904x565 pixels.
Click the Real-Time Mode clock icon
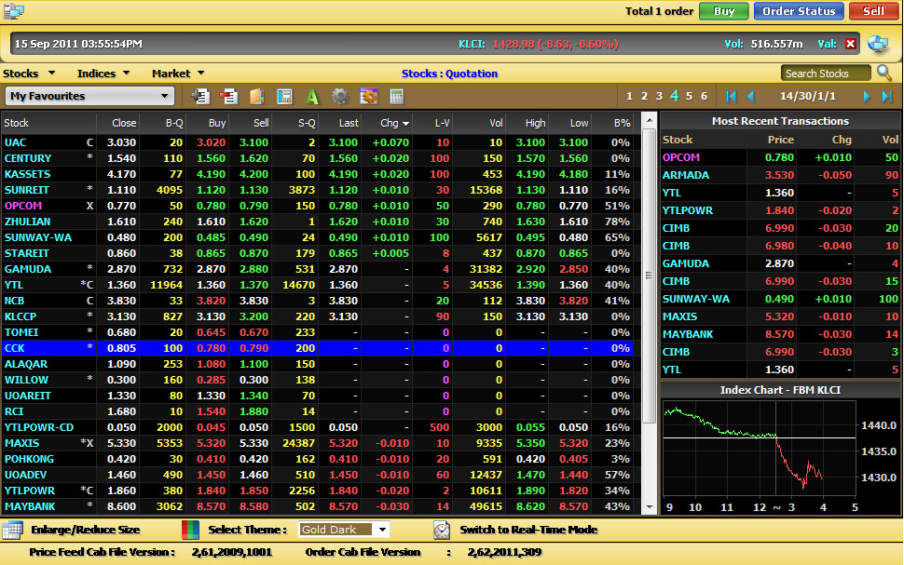coord(442,530)
